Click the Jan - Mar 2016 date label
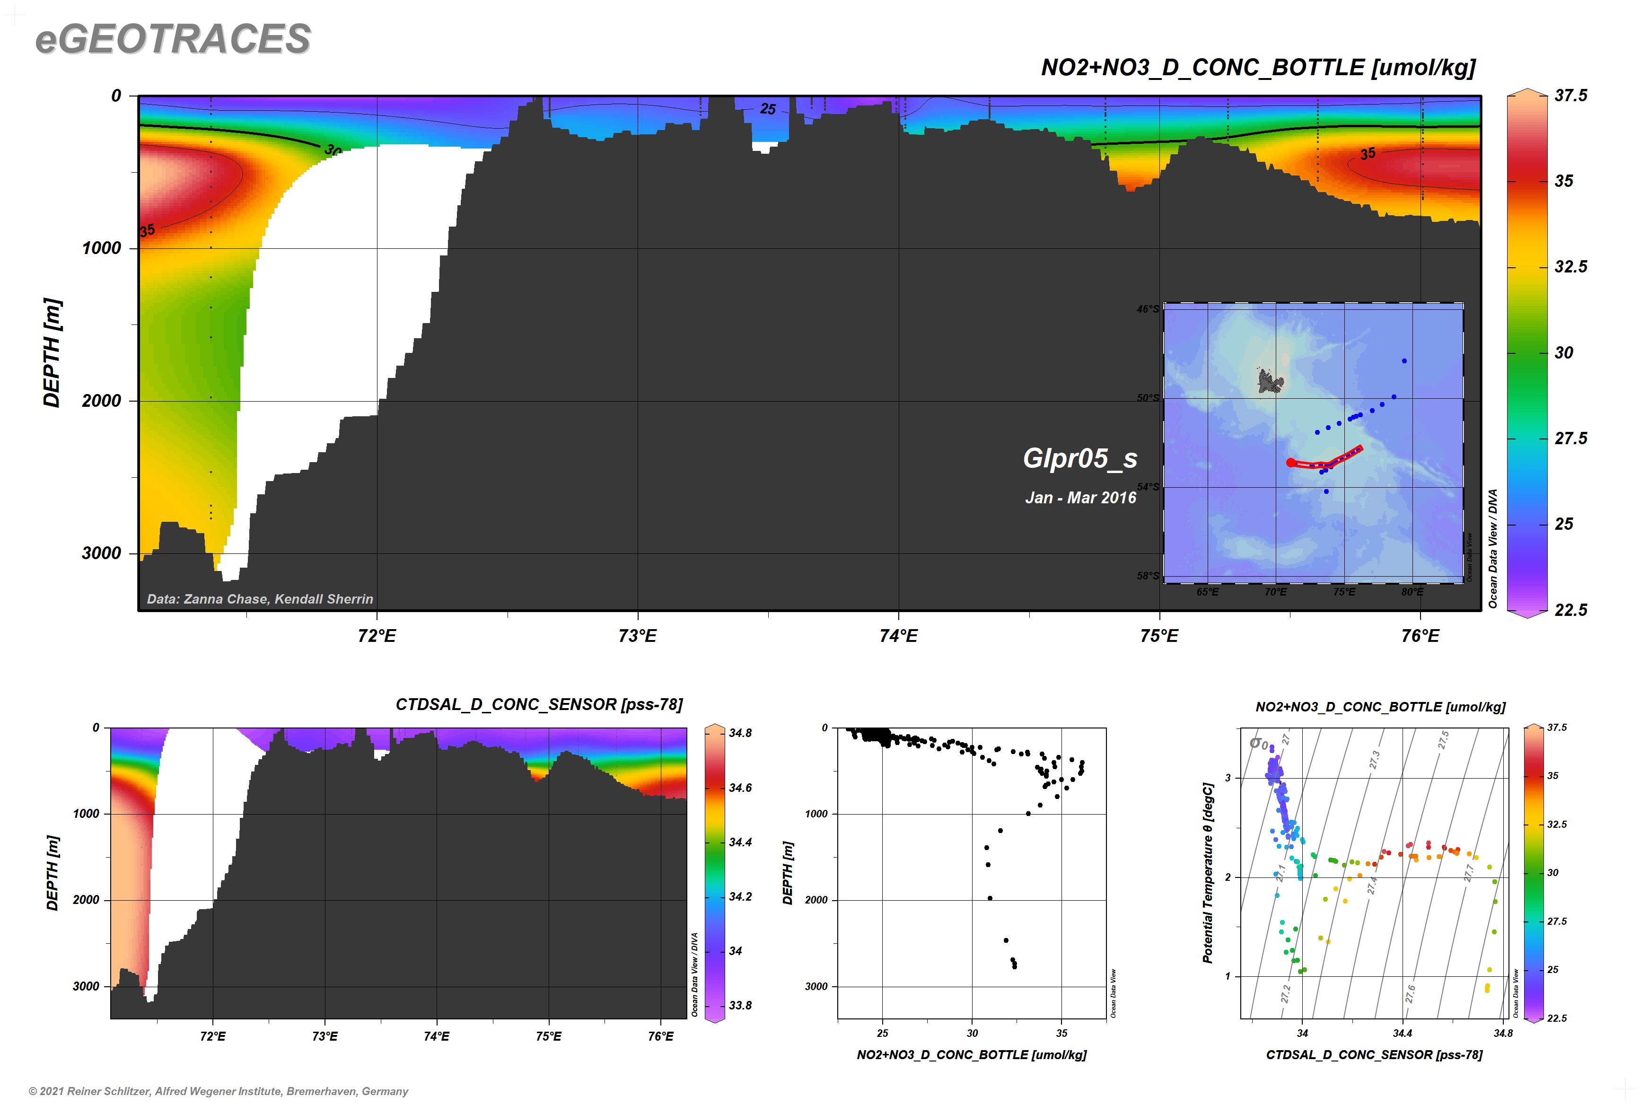This screenshot has width=1640, height=1105. point(1080,498)
